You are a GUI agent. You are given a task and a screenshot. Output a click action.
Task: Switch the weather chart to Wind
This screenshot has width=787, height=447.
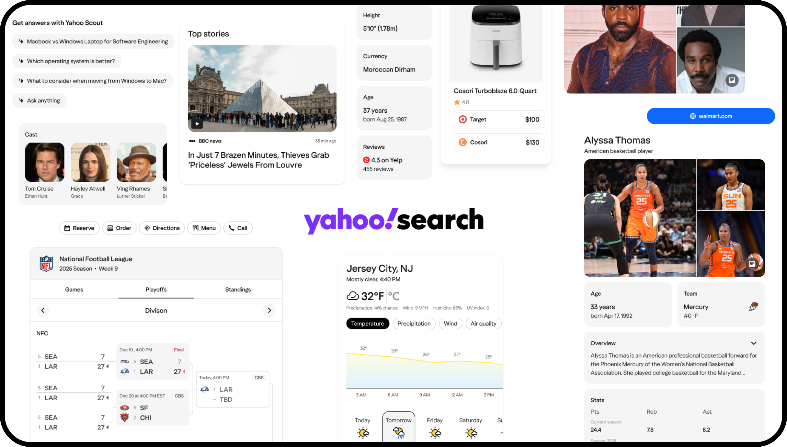(x=451, y=323)
